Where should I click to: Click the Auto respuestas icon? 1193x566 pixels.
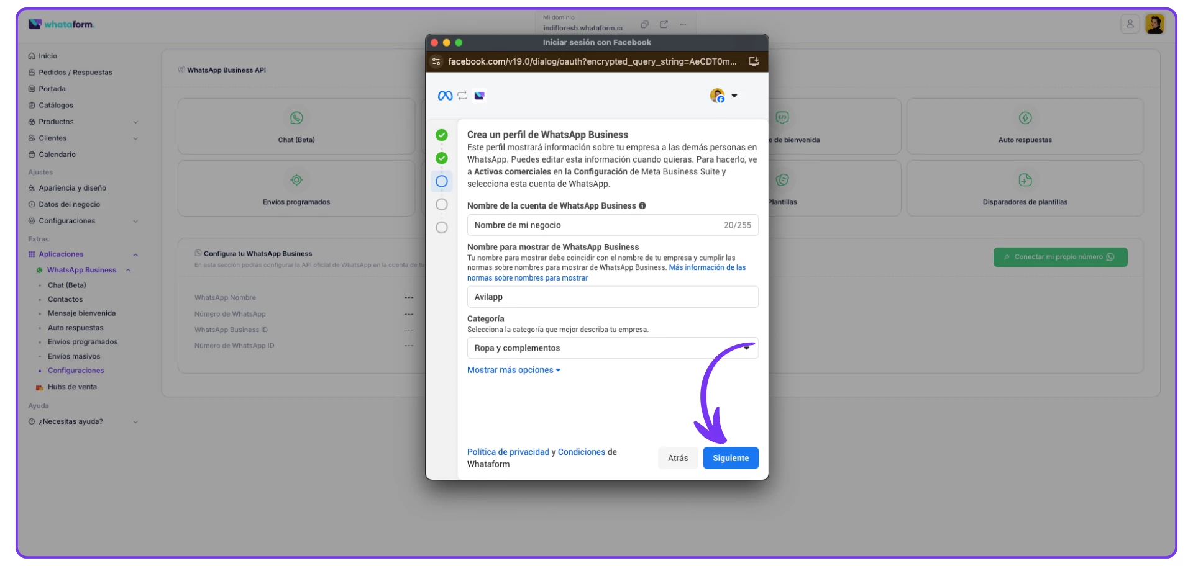pos(1025,118)
